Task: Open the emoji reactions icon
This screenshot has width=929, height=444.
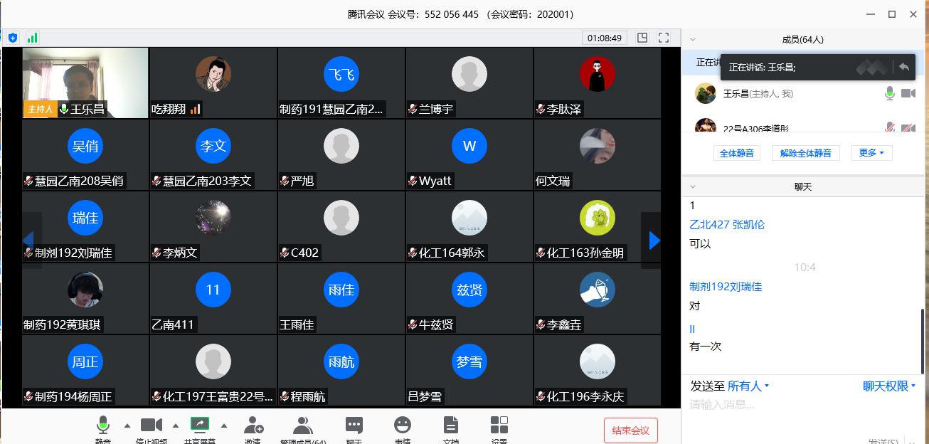Action: click(x=403, y=425)
